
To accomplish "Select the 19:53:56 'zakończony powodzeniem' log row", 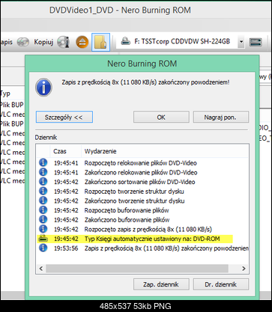I will pyautogui.click(x=142, y=248).
